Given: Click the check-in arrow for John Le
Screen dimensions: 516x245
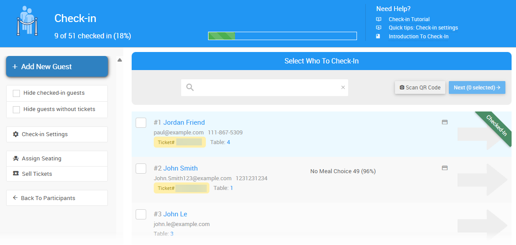Looking at the screenshot, I should (x=482, y=225).
